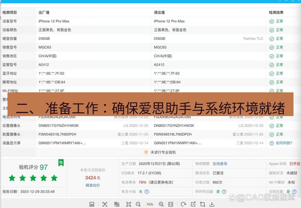
Task: Click the green check icon in 设备型号 row
Action: click(272, 22)
